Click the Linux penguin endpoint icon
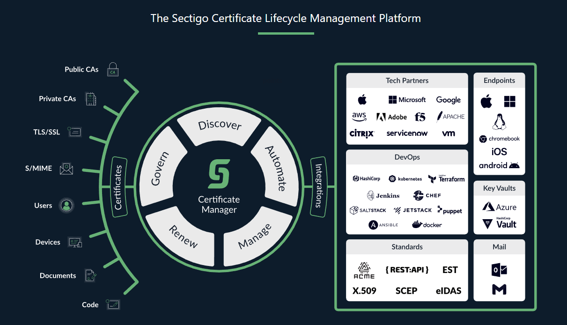Viewport: 567px width, 325px height. coord(499,121)
